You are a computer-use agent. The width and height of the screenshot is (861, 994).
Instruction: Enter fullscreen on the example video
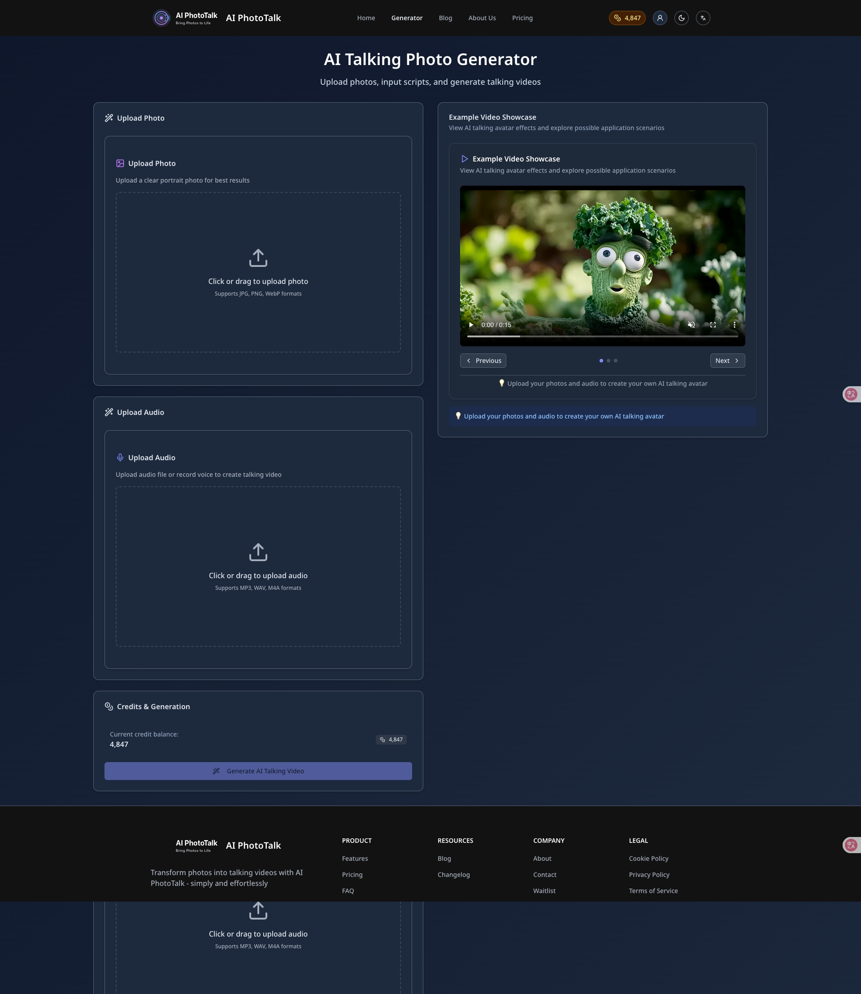(713, 325)
